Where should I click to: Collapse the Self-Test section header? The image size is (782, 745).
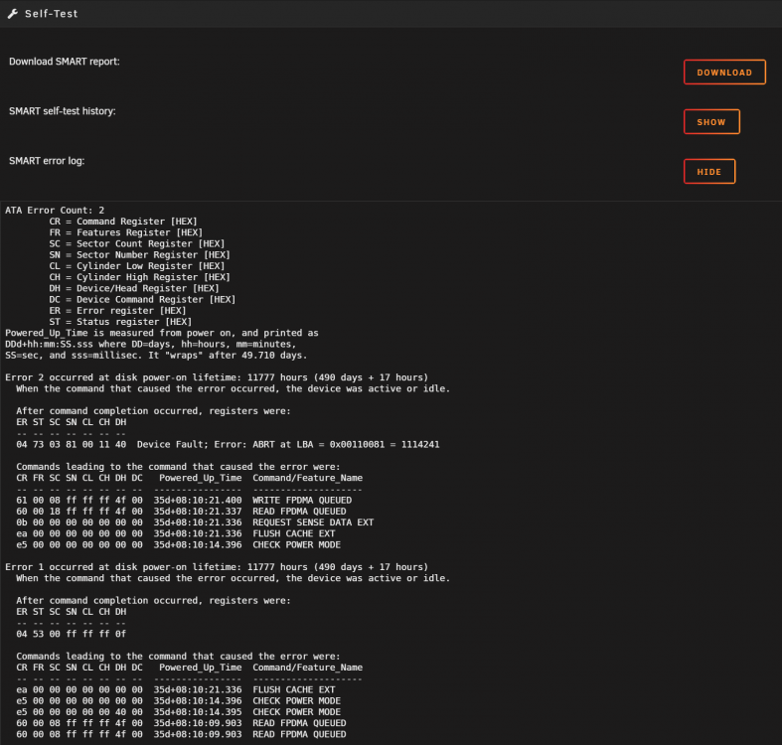tap(391, 14)
